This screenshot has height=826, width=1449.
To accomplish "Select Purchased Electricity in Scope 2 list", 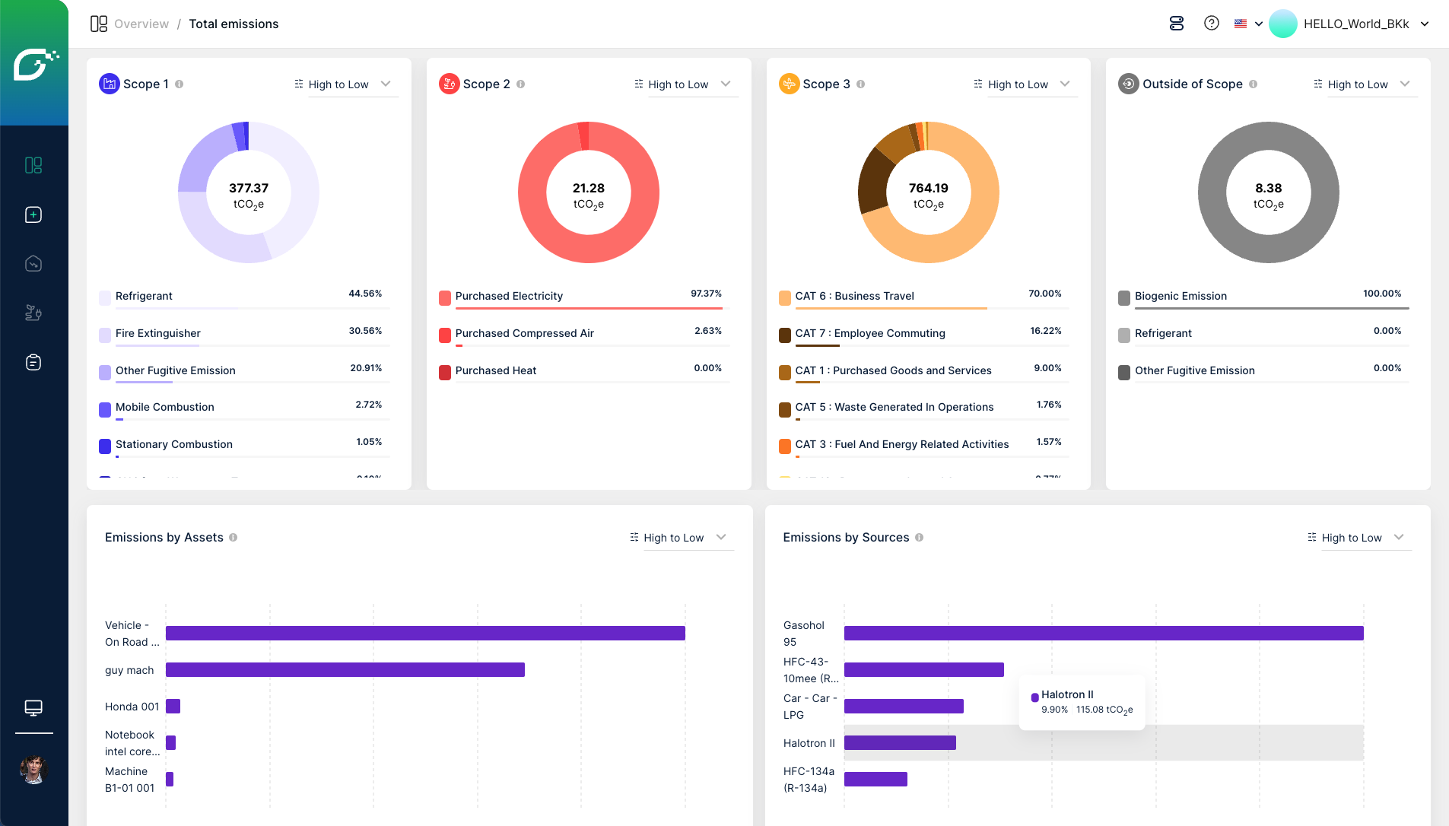I will coord(509,296).
